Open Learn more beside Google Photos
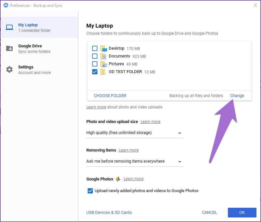Screen dimensions: 261x222 tap(133, 179)
